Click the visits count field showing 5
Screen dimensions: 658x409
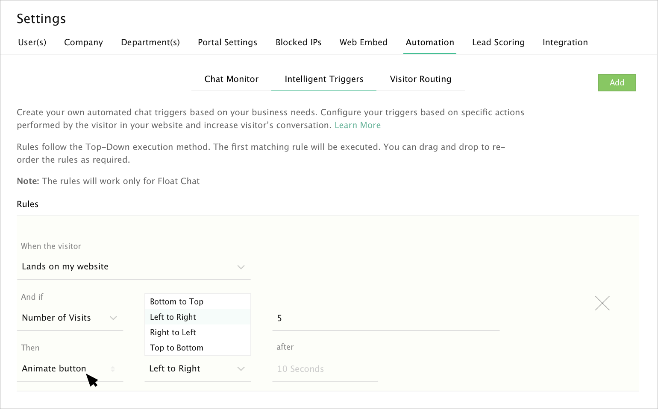click(x=385, y=318)
